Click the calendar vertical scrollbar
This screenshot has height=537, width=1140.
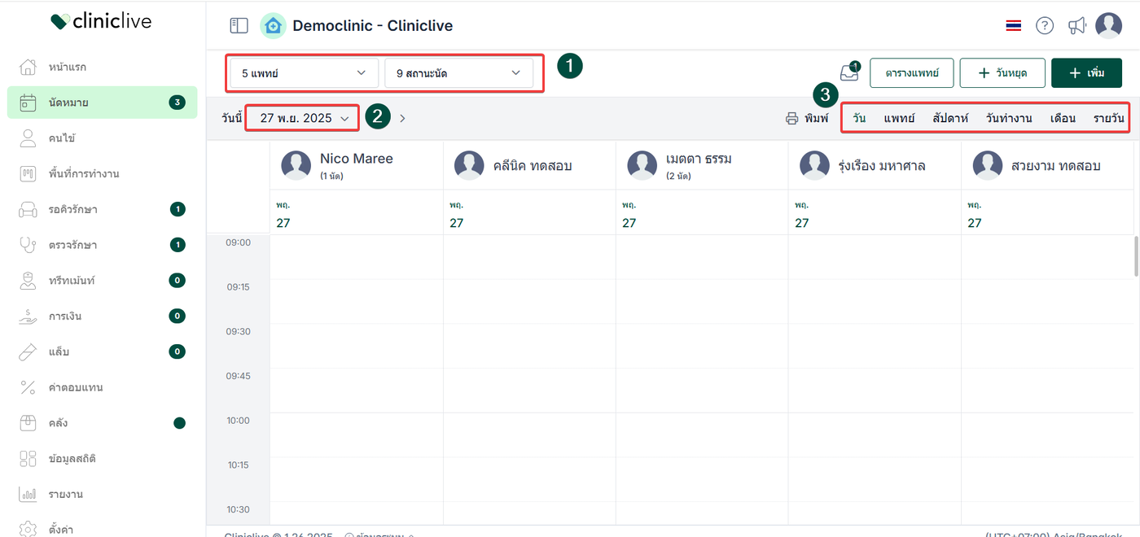coord(1136,257)
